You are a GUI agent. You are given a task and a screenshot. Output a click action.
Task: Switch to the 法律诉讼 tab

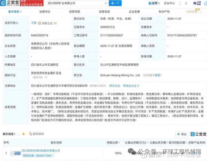coord(45,12)
